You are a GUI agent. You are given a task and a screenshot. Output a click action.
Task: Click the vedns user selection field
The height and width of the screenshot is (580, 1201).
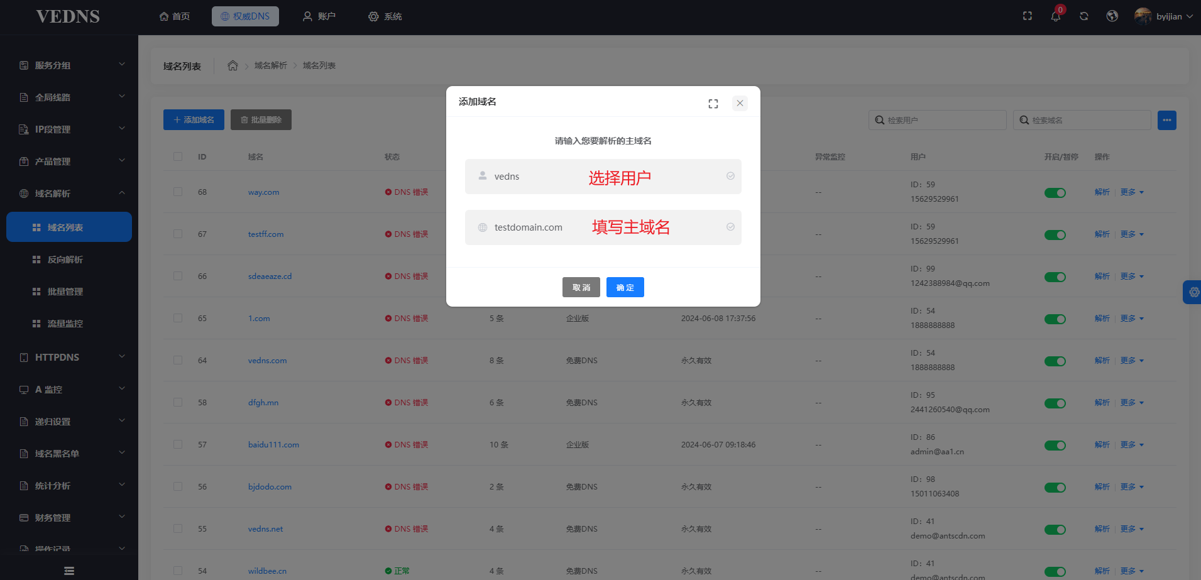click(x=603, y=176)
